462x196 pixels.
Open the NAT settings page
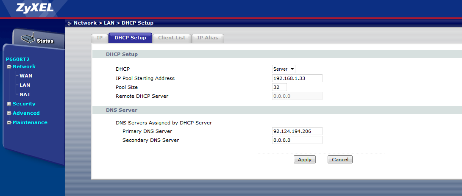point(25,94)
